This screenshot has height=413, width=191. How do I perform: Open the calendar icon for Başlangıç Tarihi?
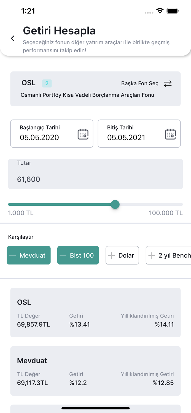point(82,134)
